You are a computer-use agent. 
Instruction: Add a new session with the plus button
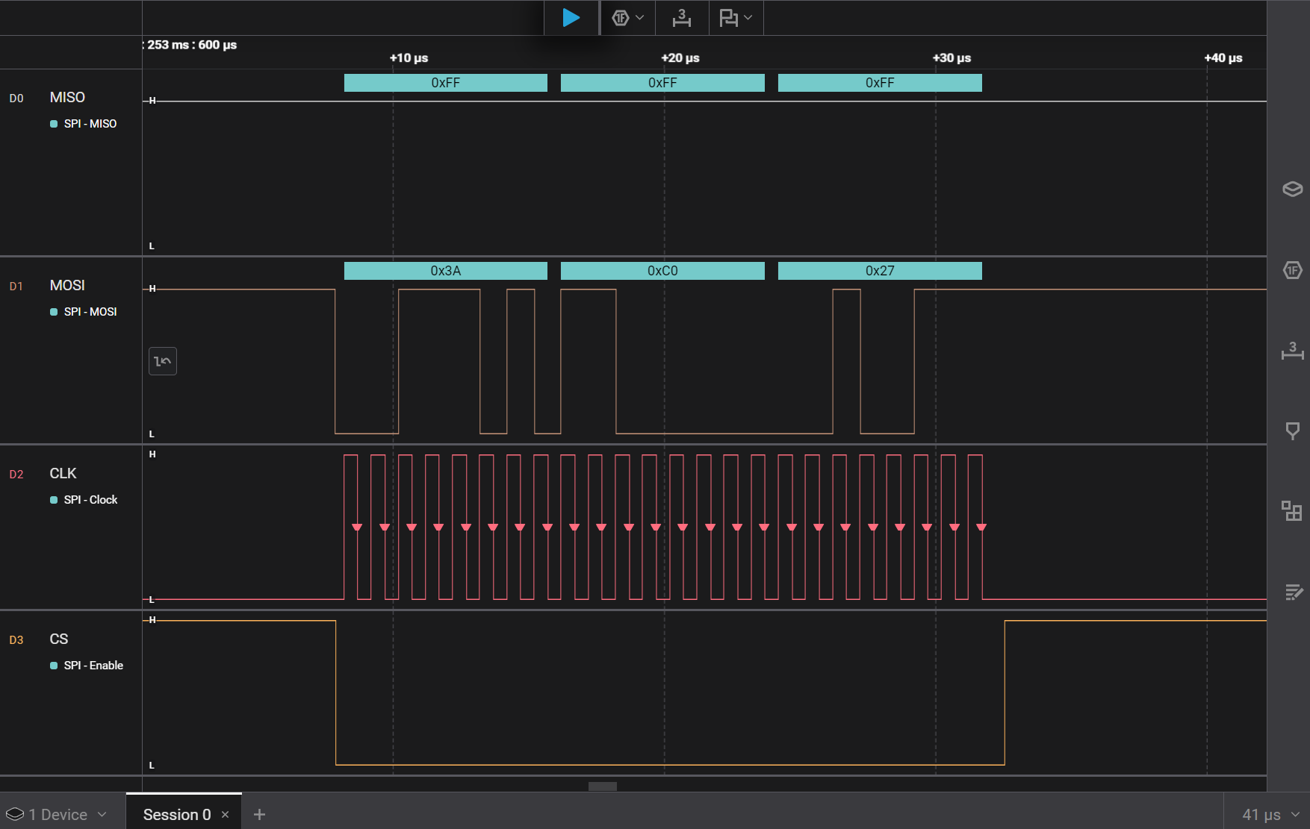[x=259, y=815]
